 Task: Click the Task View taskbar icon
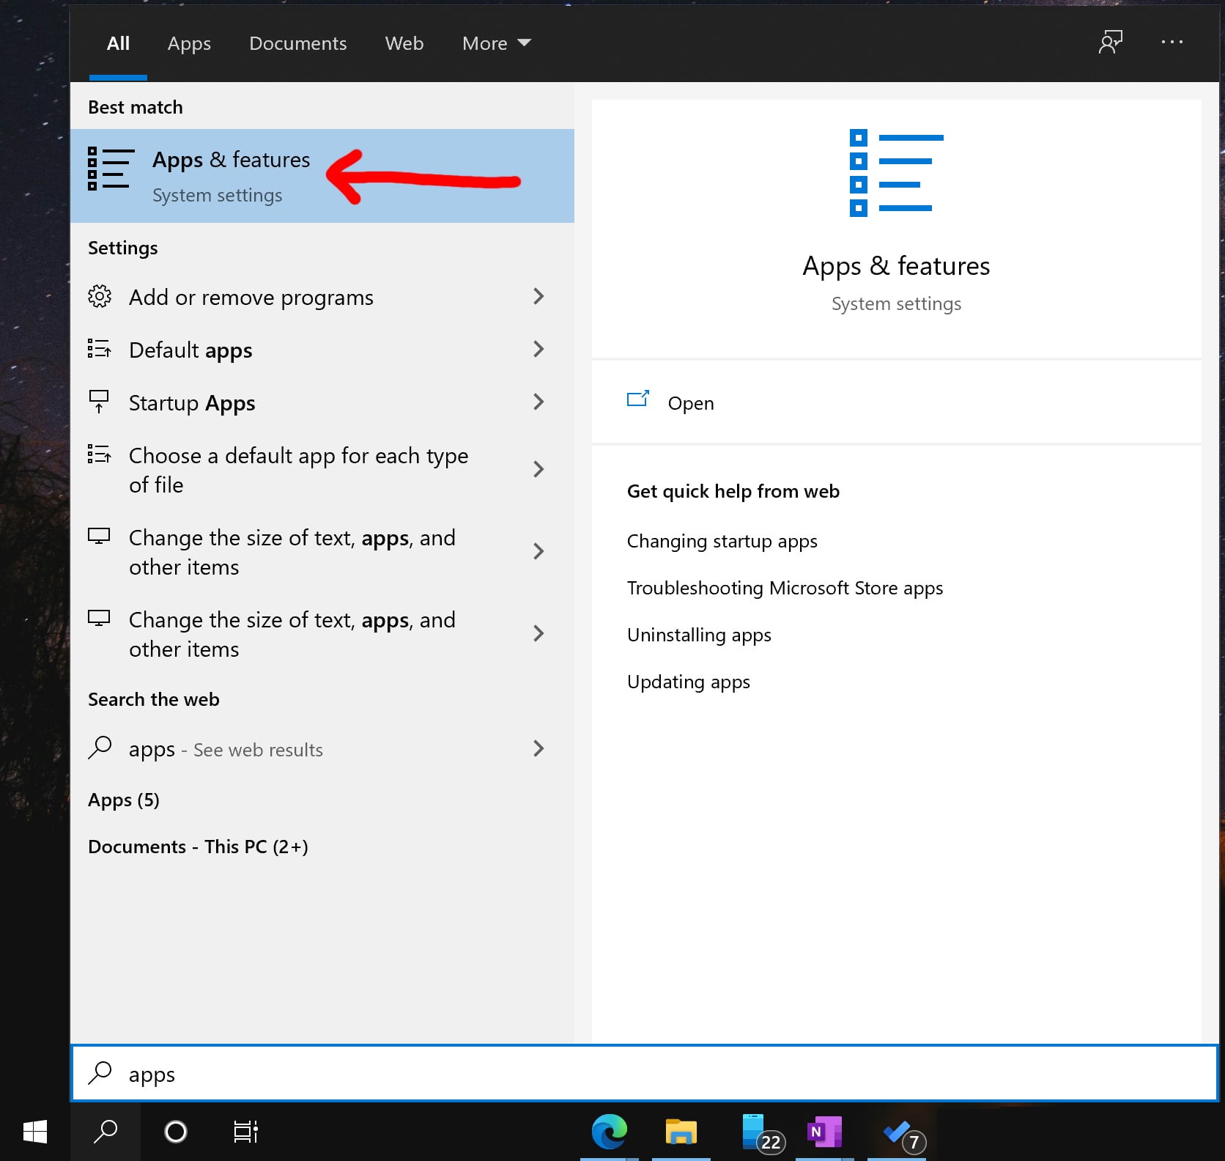pyautogui.click(x=245, y=1132)
